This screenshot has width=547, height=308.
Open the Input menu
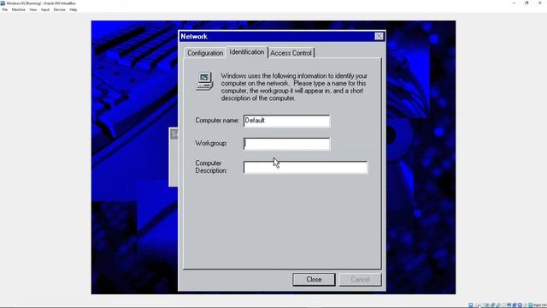tap(45, 9)
